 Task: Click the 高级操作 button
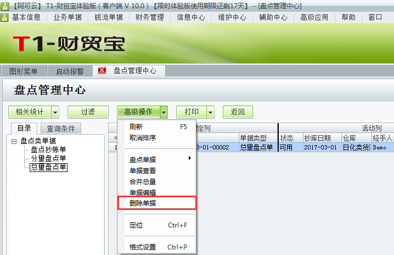pyautogui.click(x=138, y=112)
